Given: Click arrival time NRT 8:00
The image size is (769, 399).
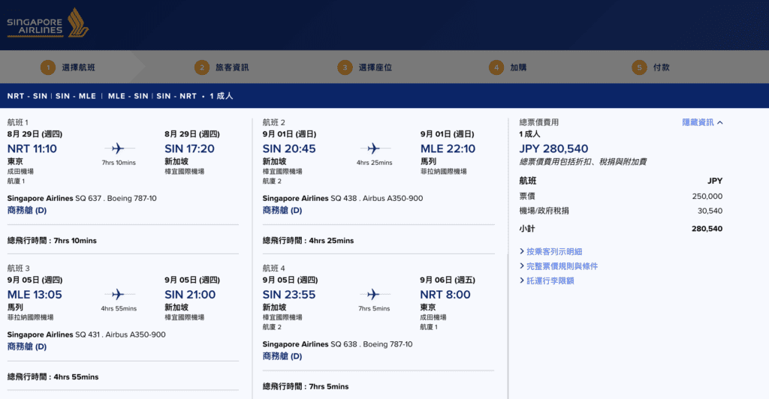Looking at the screenshot, I should point(445,295).
